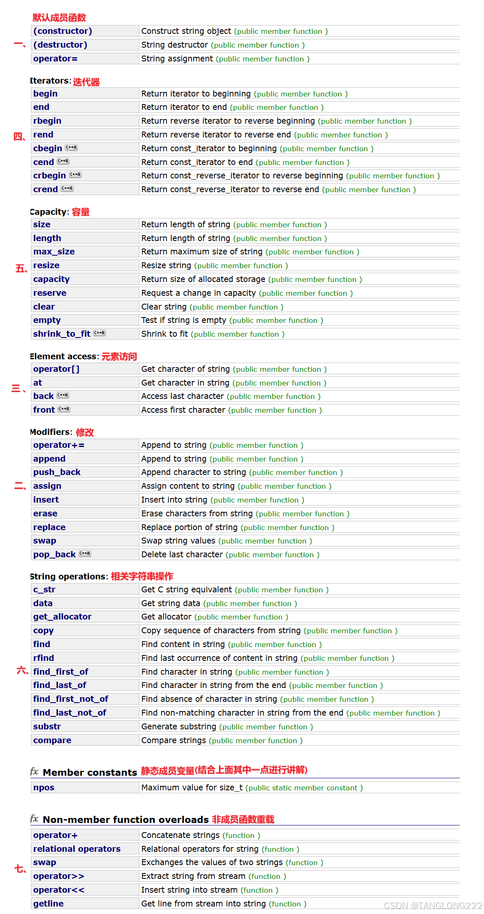Open the resize link
Viewport: 484px width, 914px height.
(x=46, y=265)
